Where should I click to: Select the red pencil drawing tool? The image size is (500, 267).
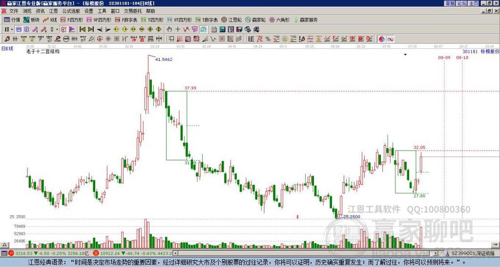click(x=7, y=39)
